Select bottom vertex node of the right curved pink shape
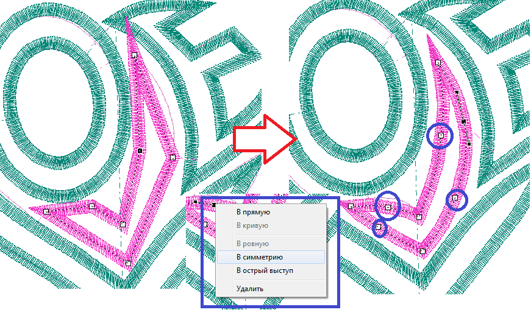Viewport: 531px width, 318px height. pos(422,252)
